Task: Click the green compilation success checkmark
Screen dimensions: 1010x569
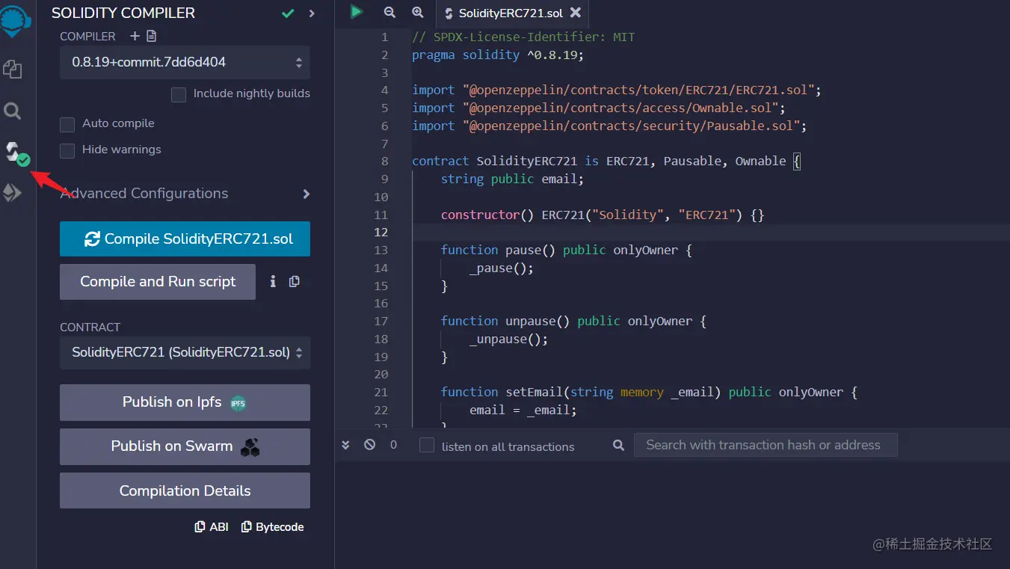Action: pyautogui.click(x=288, y=13)
